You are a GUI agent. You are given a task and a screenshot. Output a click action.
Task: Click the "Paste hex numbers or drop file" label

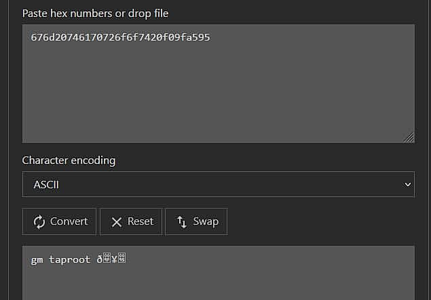[x=95, y=14]
